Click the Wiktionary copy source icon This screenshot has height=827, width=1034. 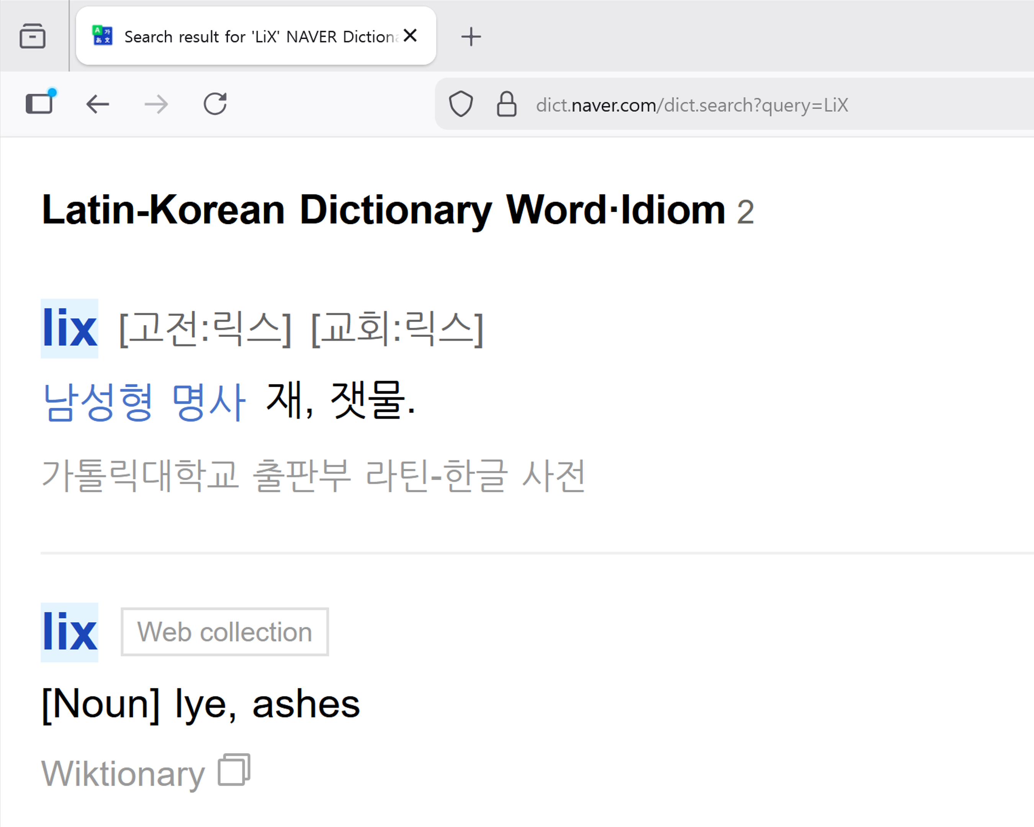tap(234, 770)
